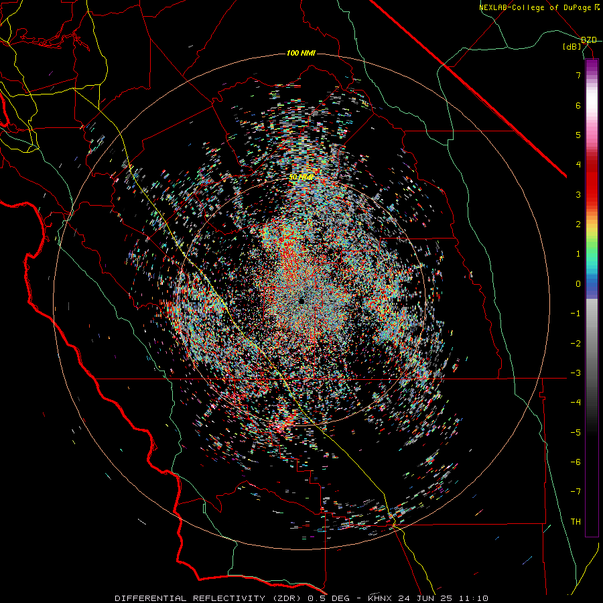The image size is (603, 603).
Task: Click the 0 dB tick label
Action: (578, 284)
